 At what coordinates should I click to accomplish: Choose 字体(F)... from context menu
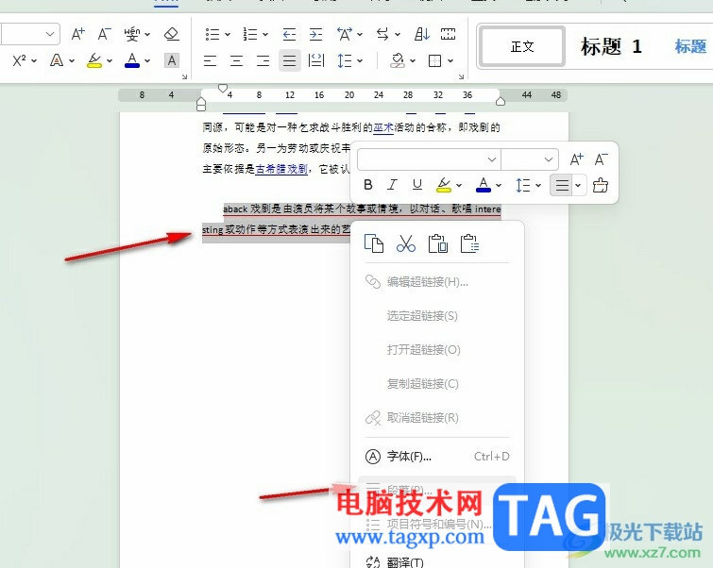click(437, 457)
